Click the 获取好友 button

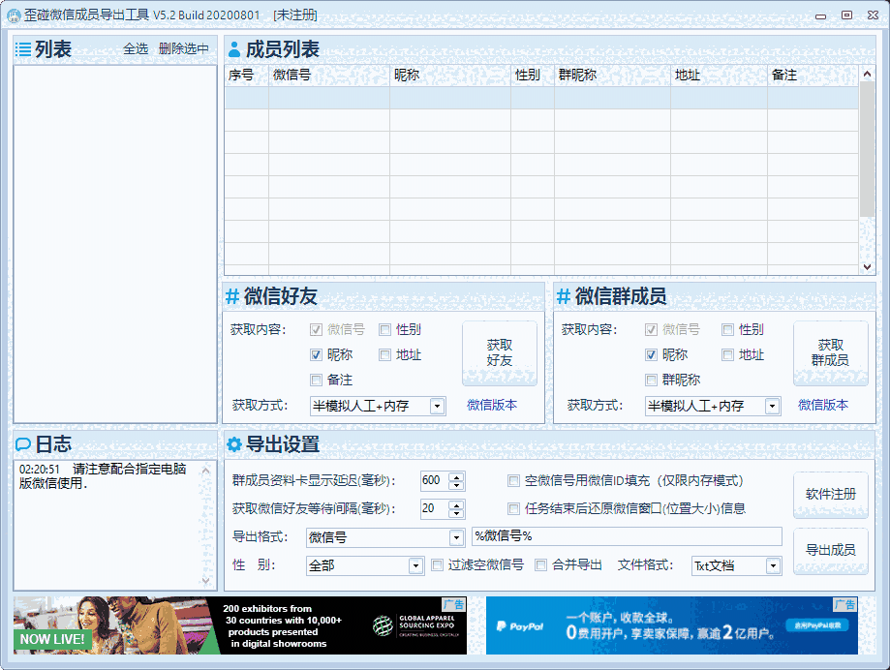click(x=500, y=352)
